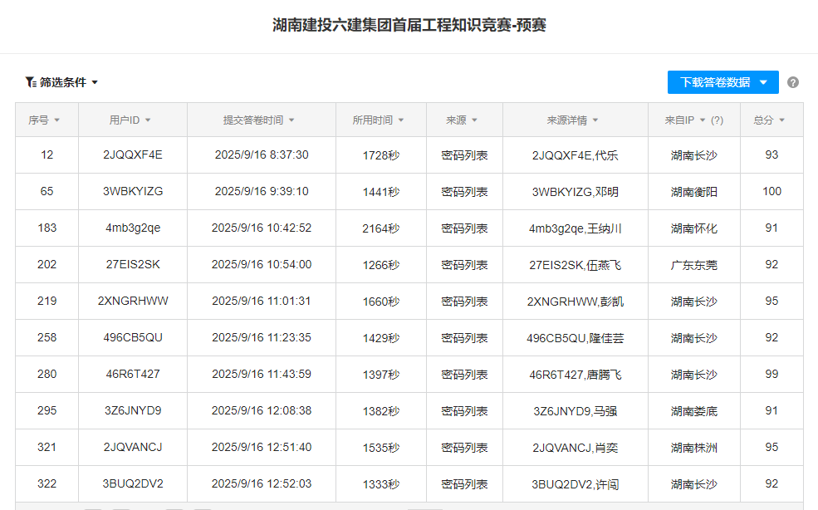Viewport: 818px width, 510px height.
Task: Click source detail 3Z6JNYD9,马强
Action: [x=575, y=411]
